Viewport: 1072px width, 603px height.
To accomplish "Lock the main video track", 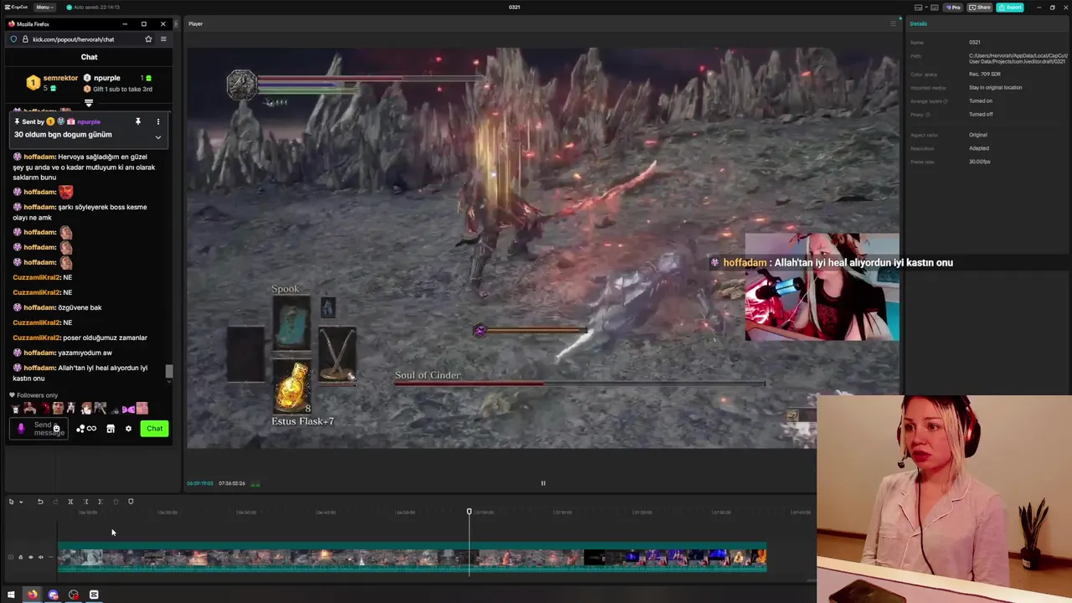I will point(21,557).
